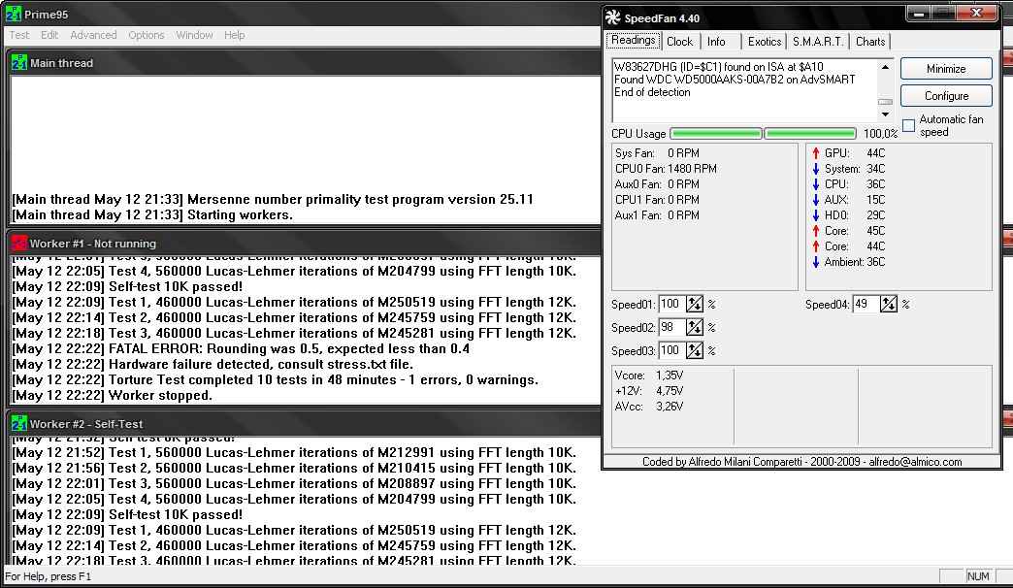Select the Readings tab in SpeedFan
The height and width of the screenshot is (588, 1013).
pyautogui.click(x=633, y=40)
